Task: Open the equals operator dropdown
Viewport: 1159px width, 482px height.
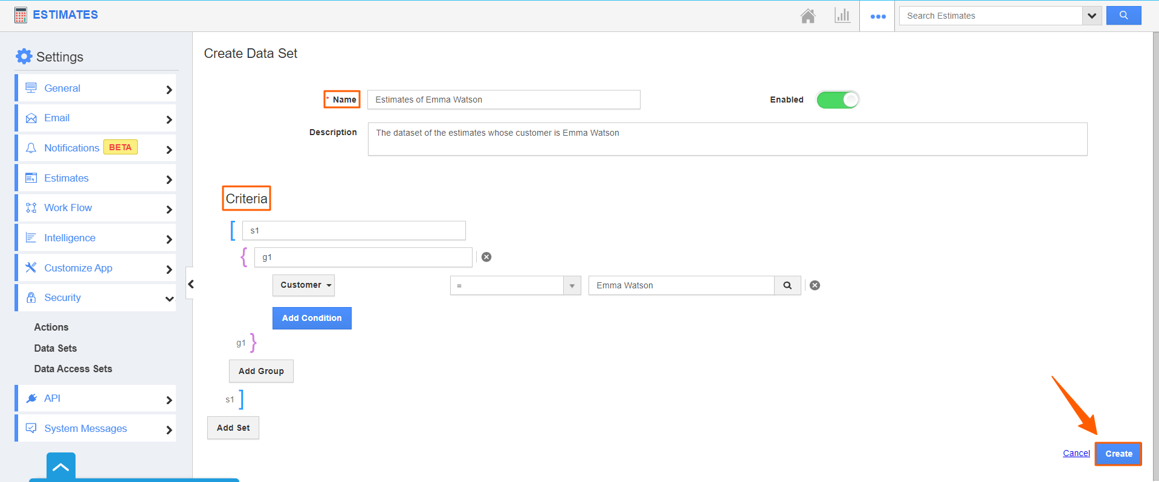Action: [x=515, y=285]
